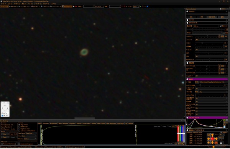The height and width of the screenshot is (149, 230).
Task: Click the 撮影停止 toolbar button
Action: (x=36, y=7)
